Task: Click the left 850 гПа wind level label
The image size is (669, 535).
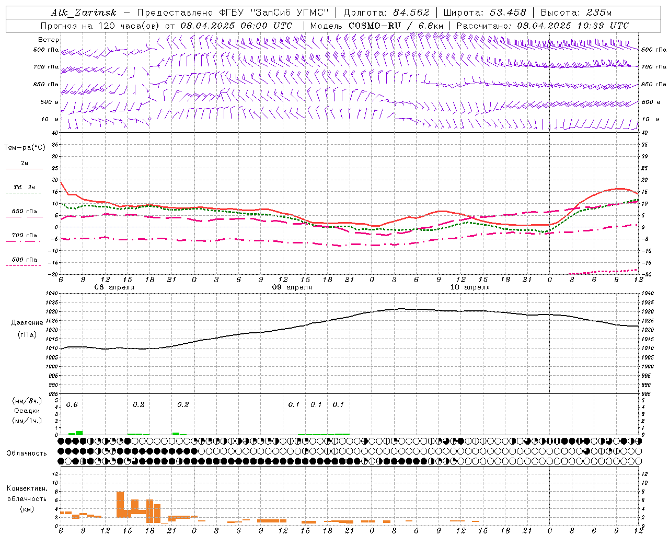Action: (46, 84)
